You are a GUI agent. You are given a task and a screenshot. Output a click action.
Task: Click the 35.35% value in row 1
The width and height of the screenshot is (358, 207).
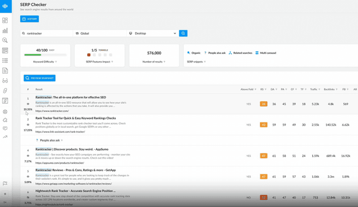[x=28, y=110]
